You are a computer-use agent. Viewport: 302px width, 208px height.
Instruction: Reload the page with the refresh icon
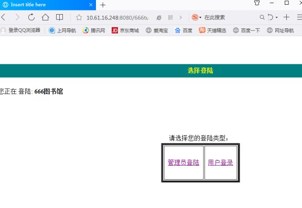point(31,17)
